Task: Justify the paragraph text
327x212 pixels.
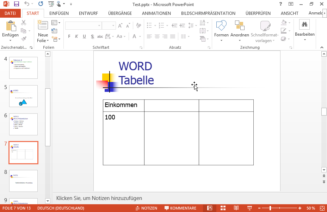Action: click(173, 36)
